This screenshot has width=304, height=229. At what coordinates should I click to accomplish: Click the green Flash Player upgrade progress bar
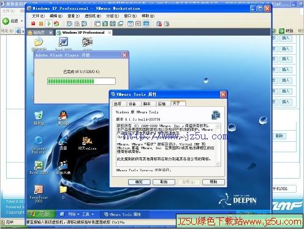(82, 81)
